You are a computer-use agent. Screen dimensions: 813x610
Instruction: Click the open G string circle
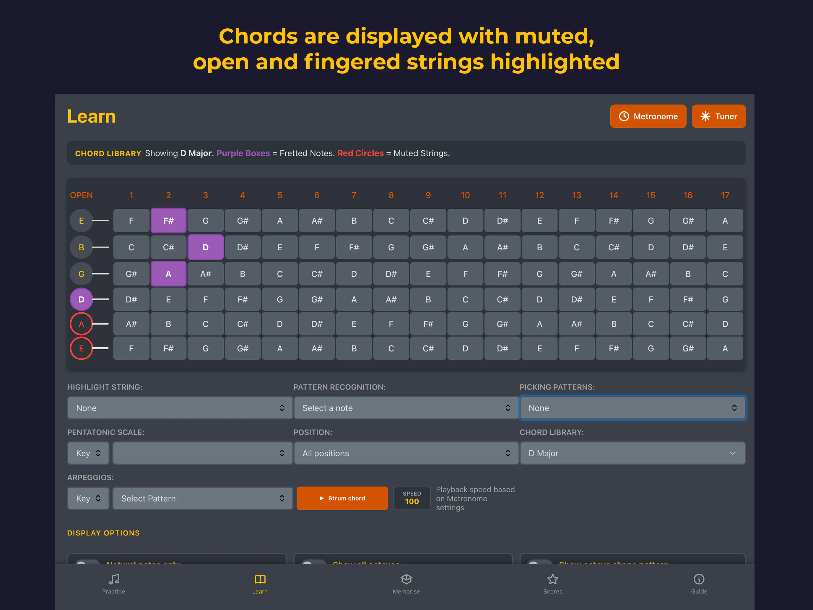(81, 274)
